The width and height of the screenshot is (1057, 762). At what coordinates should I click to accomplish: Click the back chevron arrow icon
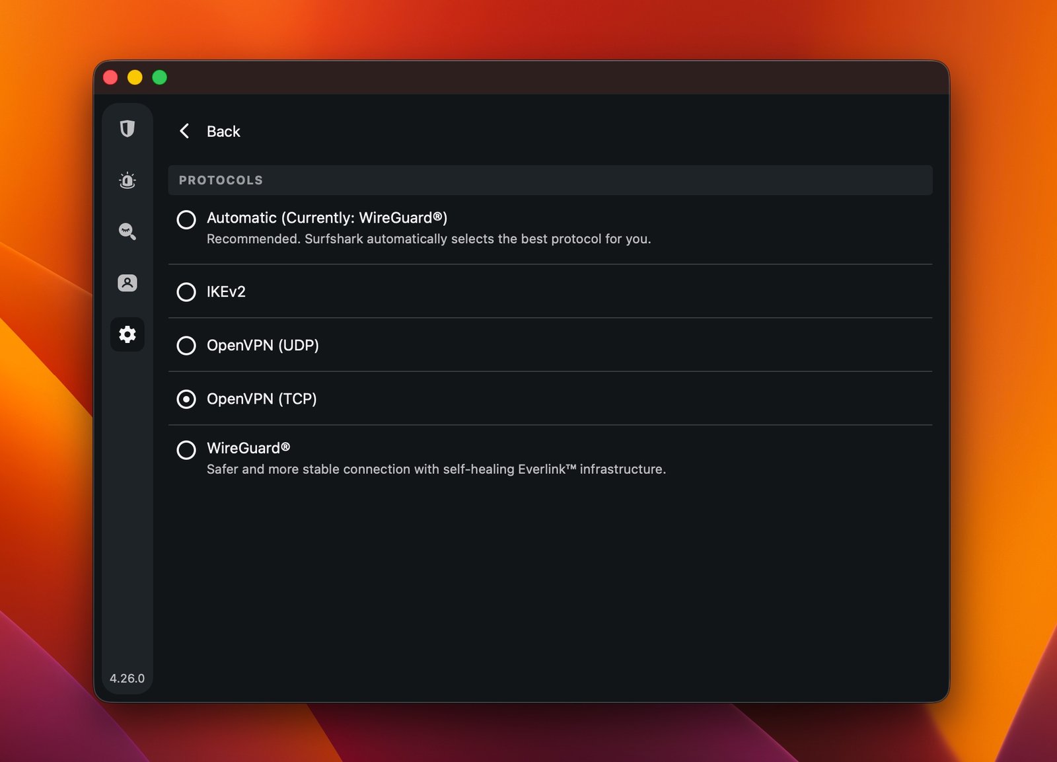tap(184, 132)
